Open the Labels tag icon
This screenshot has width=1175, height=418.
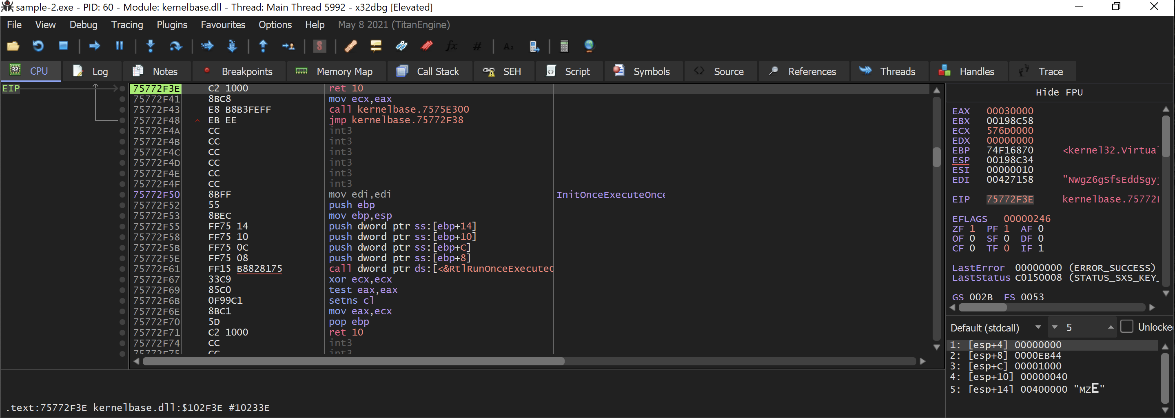pos(401,46)
